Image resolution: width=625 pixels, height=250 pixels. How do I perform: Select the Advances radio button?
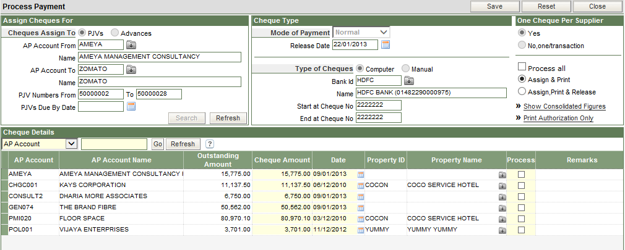114,33
